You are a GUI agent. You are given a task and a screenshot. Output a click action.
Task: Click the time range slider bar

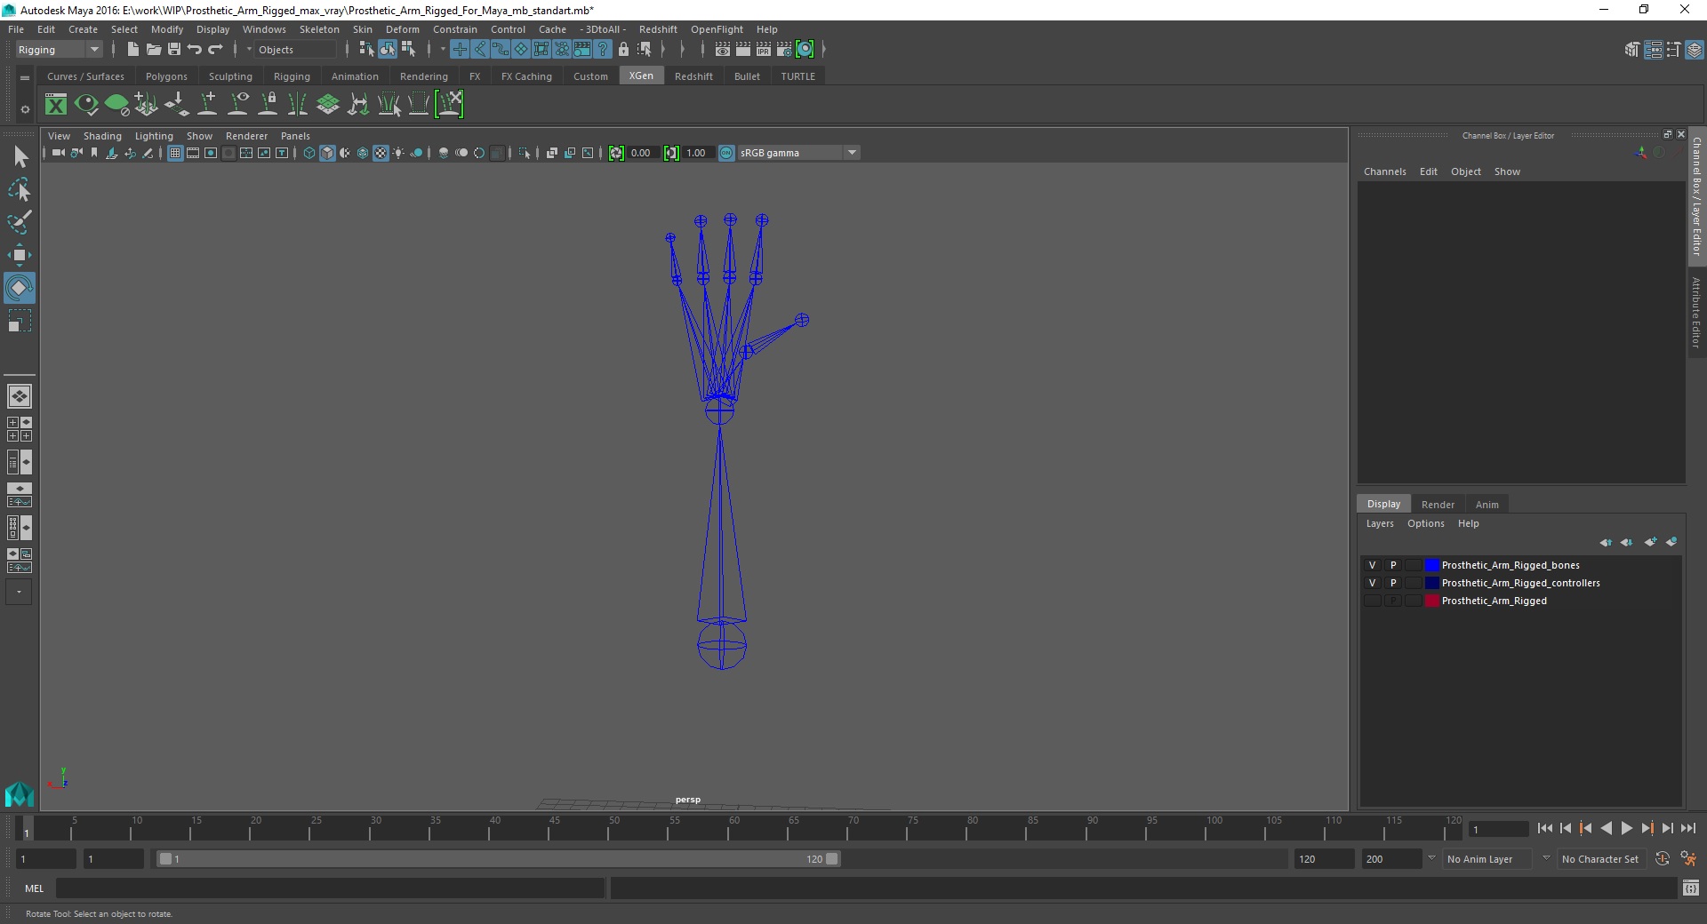pyautogui.click(x=498, y=859)
